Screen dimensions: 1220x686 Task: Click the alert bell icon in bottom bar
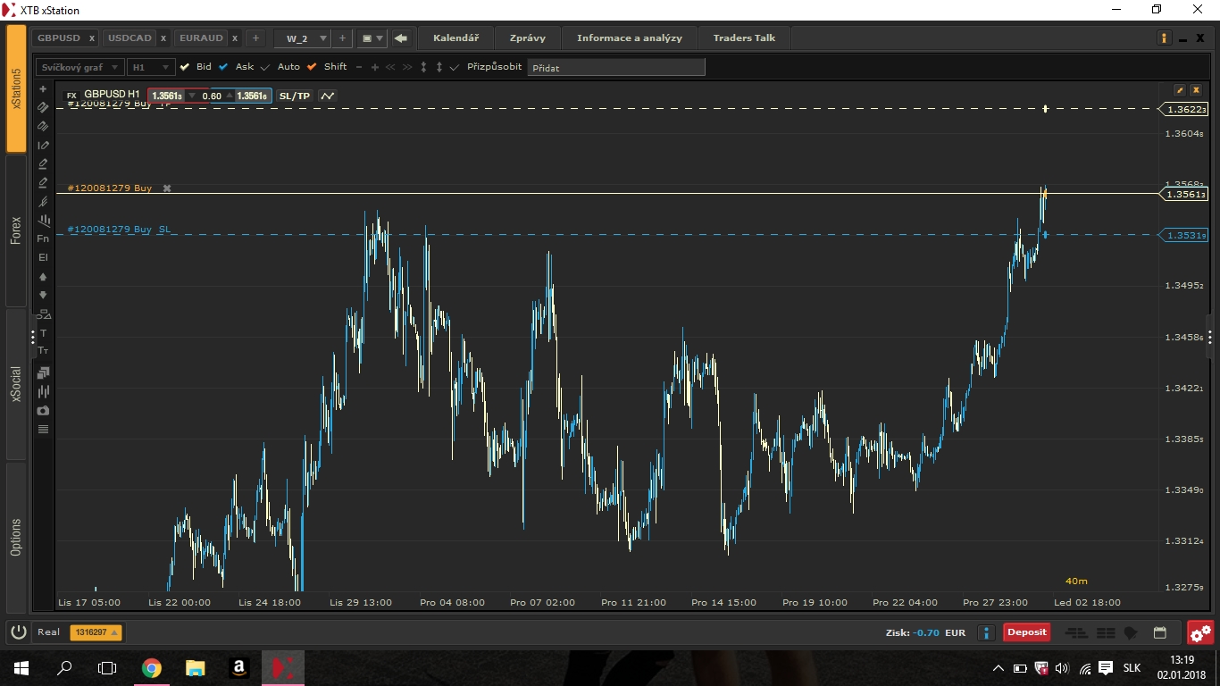(1131, 632)
